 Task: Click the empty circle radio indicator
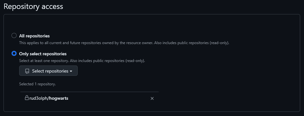(14, 36)
